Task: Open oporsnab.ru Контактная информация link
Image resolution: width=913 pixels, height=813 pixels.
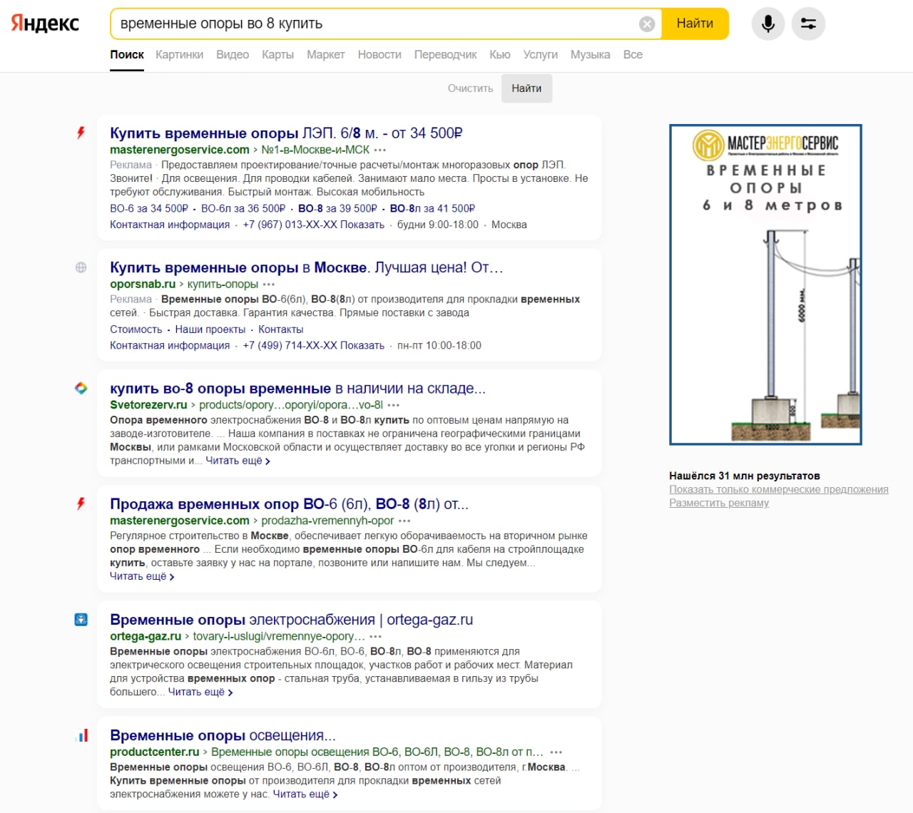Action: 170,345
